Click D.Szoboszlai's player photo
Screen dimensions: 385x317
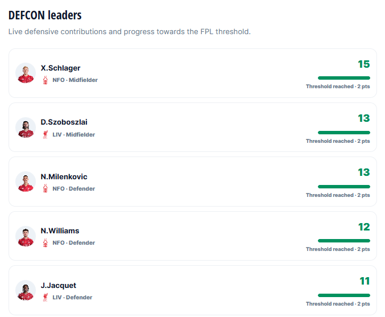tap(26, 127)
